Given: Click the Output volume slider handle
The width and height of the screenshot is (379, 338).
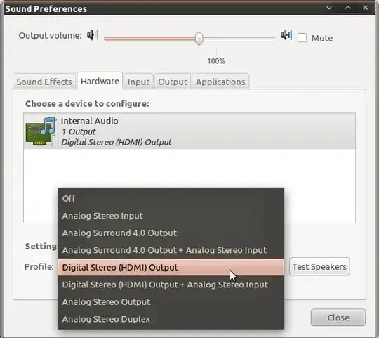Looking at the screenshot, I should click(x=199, y=39).
